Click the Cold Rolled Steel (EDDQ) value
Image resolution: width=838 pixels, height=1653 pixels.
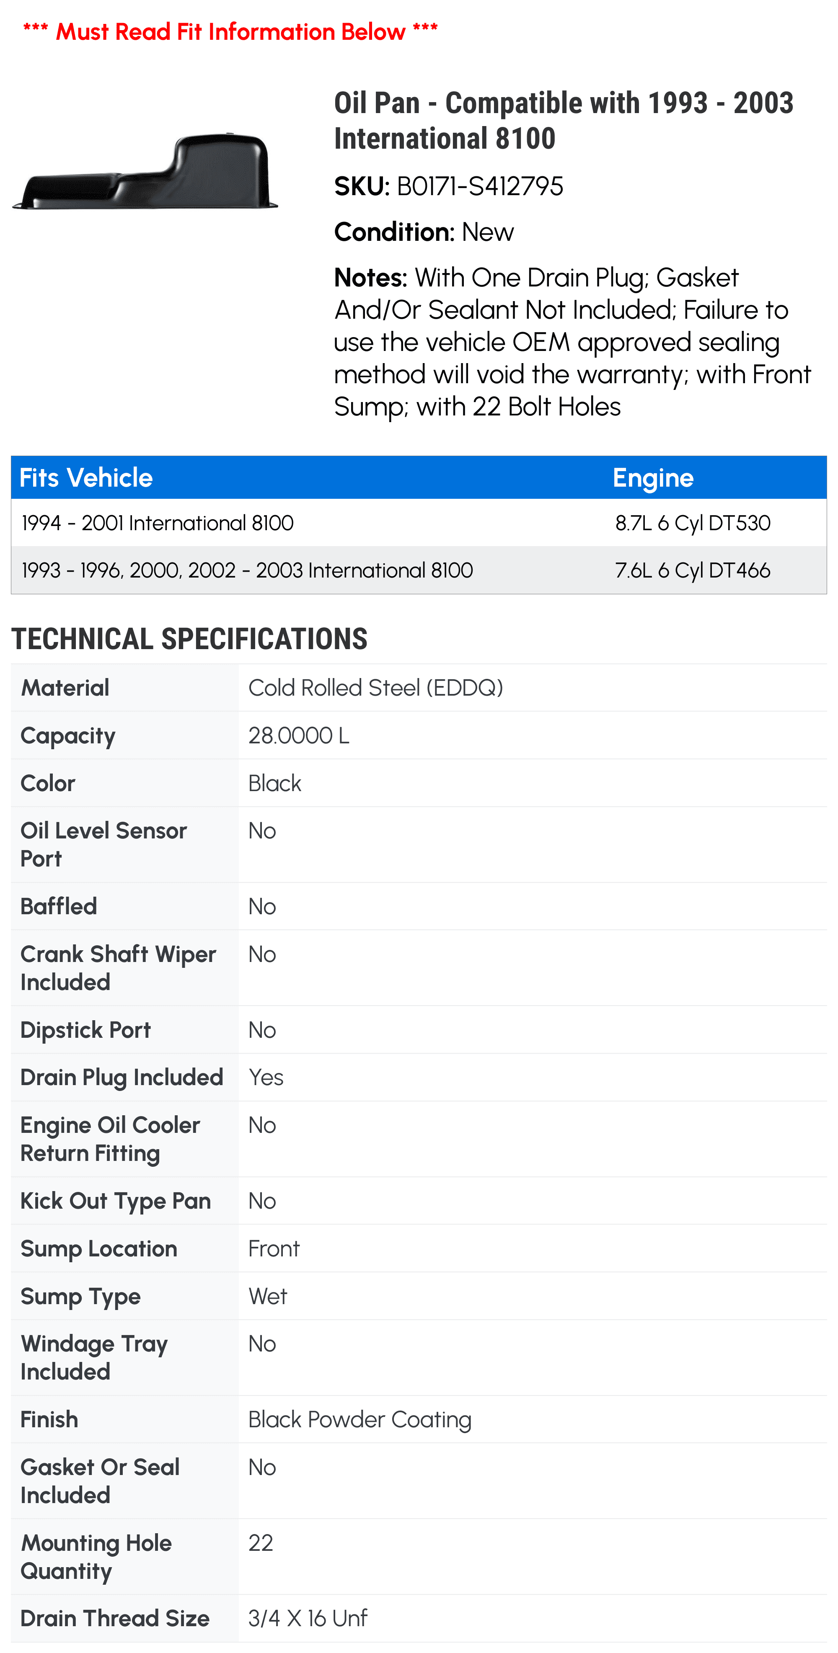[376, 687]
